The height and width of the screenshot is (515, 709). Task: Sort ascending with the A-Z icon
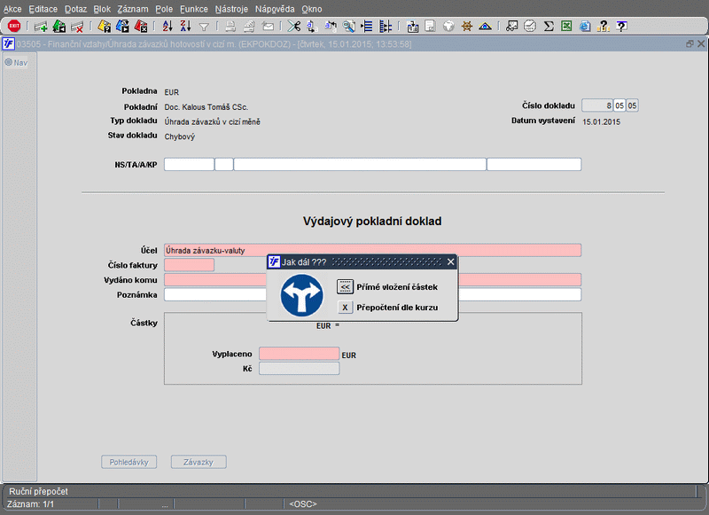[168, 27]
